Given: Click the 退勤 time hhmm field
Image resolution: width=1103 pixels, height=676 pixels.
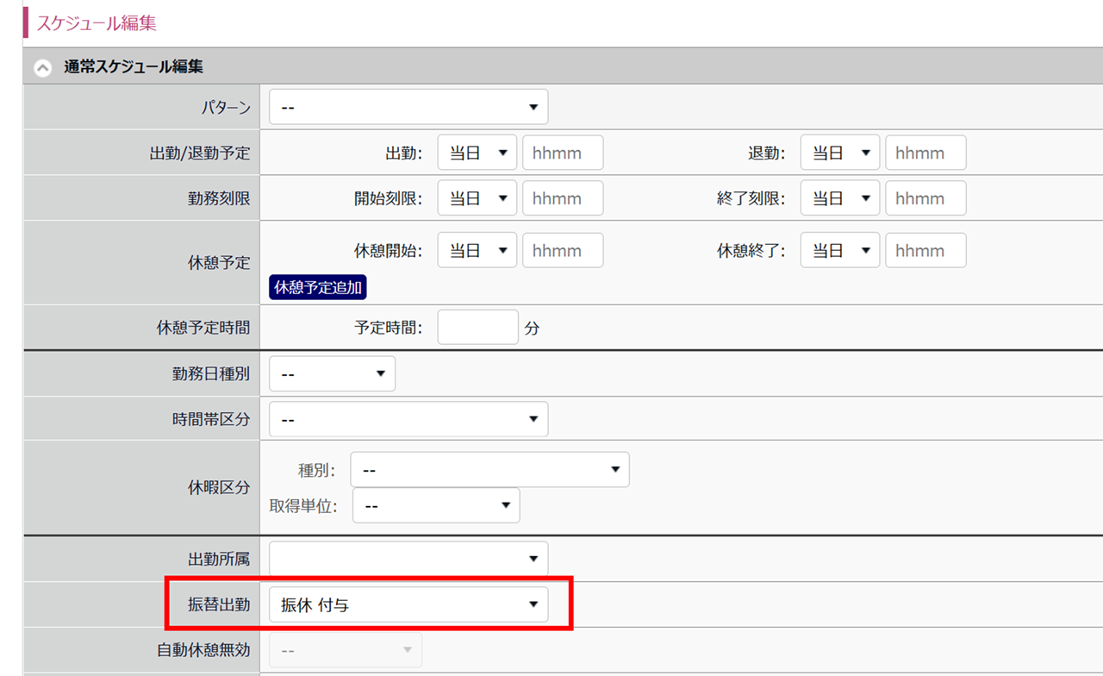Looking at the screenshot, I should coord(925,153).
